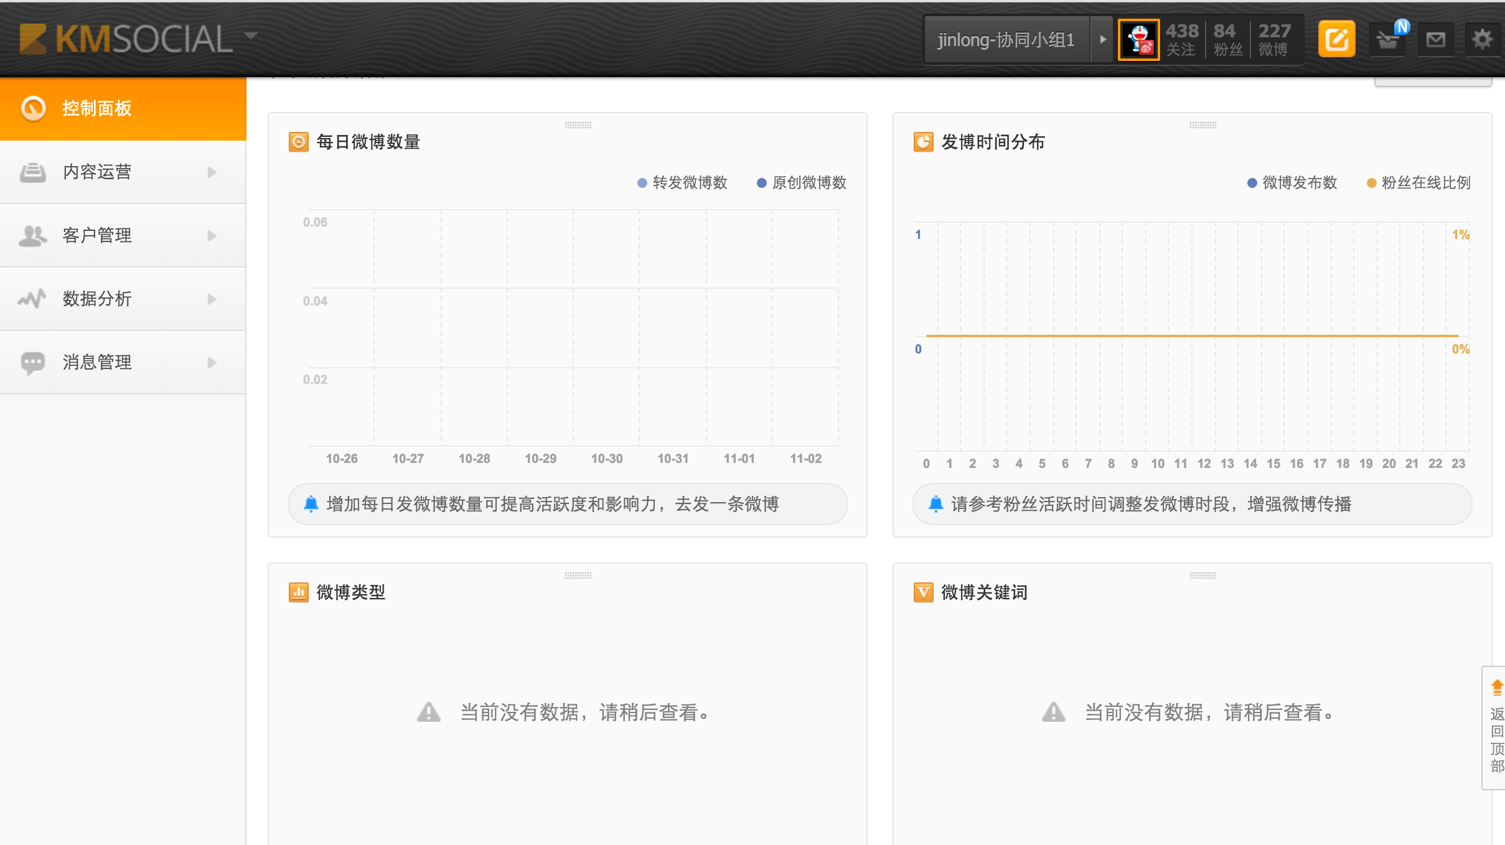Expand the 客户管理 submenu arrow
Screen dimensions: 1505x845
point(212,236)
